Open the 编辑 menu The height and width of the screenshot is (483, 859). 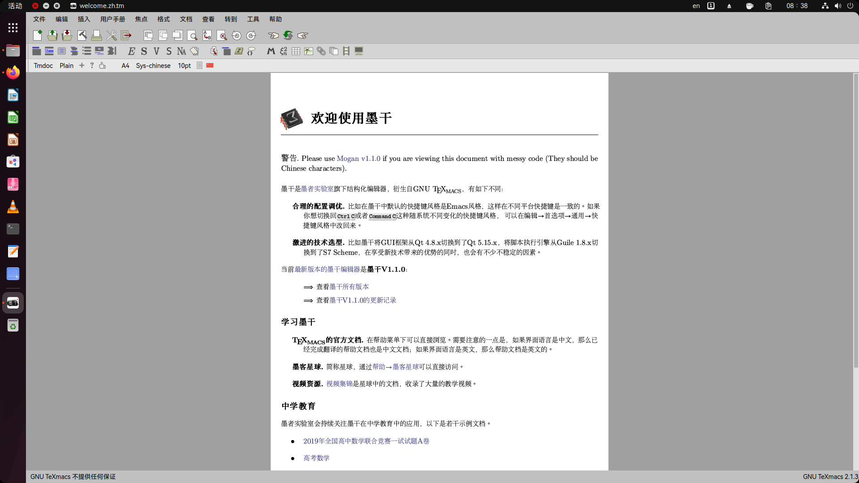tap(62, 19)
